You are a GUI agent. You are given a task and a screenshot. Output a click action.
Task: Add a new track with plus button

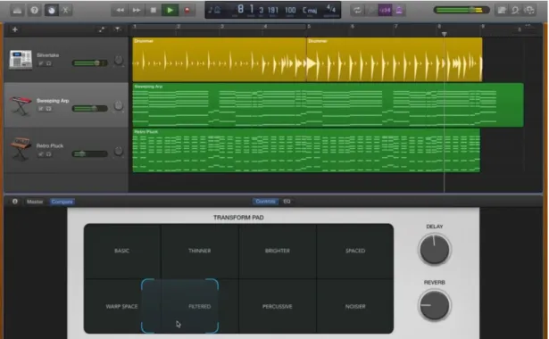tap(14, 29)
